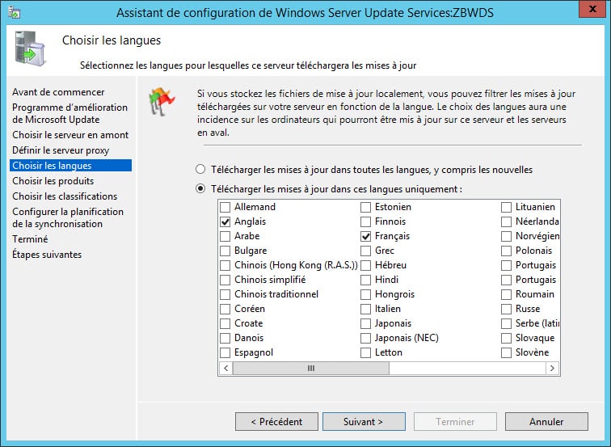Open Définir le serveur proxy step
Viewport: 611px width, 447px height.
61,150
